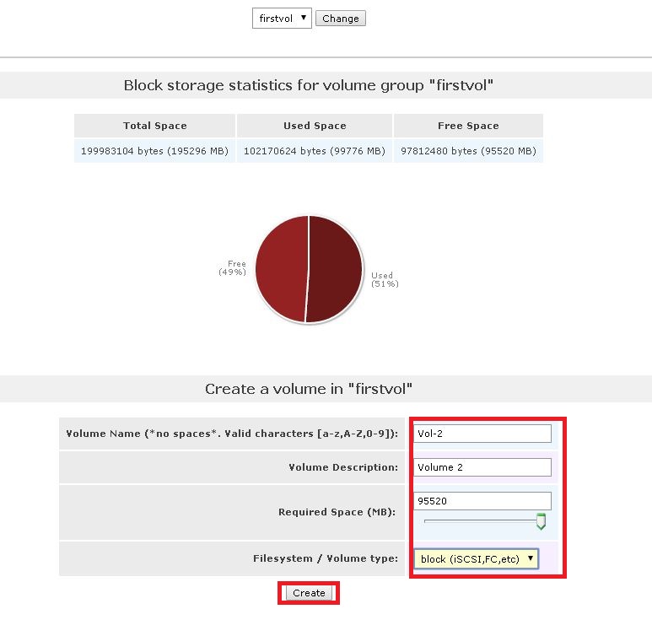
Task: Click the Used Space column header
Action: (315, 126)
